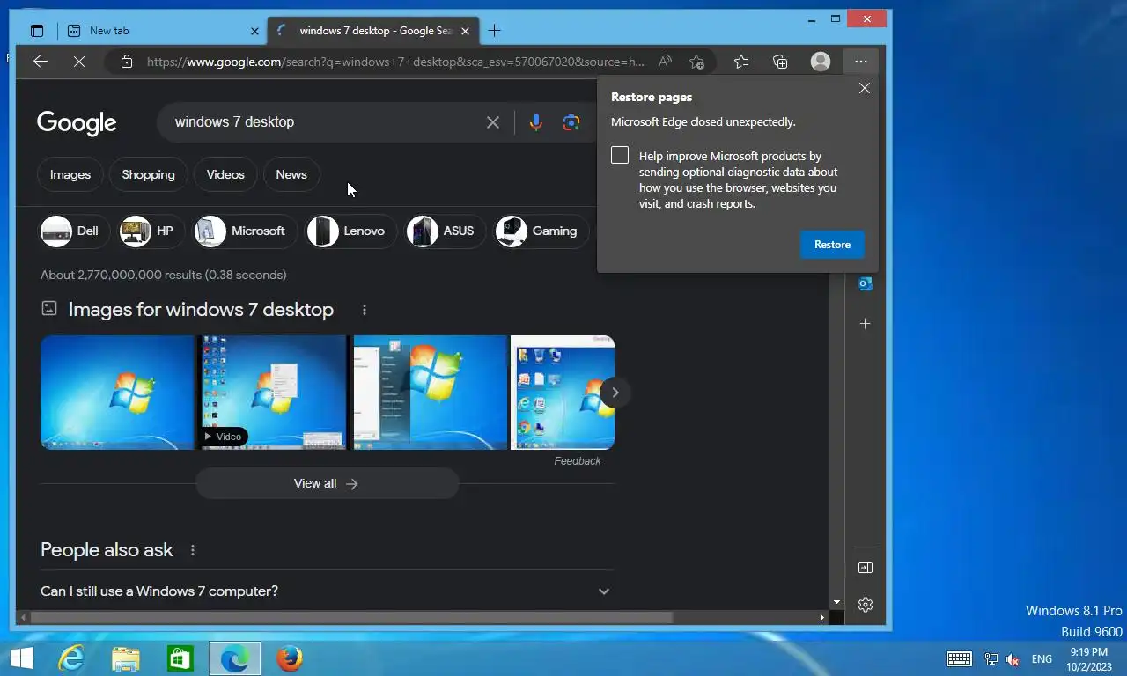The height and width of the screenshot is (676, 1127).
Task: Select the ASUS suggestion chip
Action: pyautogui.click(x=444, y=231)
